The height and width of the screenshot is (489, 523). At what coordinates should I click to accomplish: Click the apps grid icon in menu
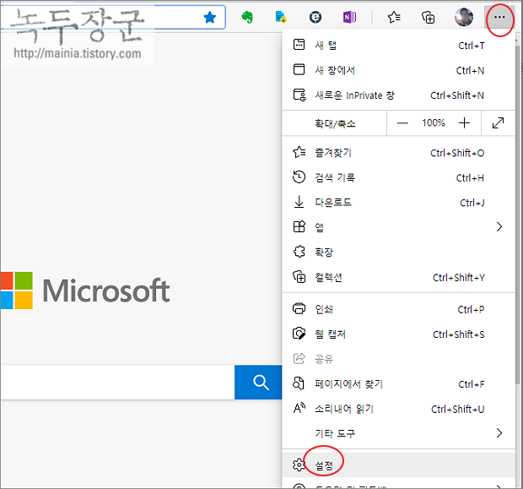coord(299,226)
